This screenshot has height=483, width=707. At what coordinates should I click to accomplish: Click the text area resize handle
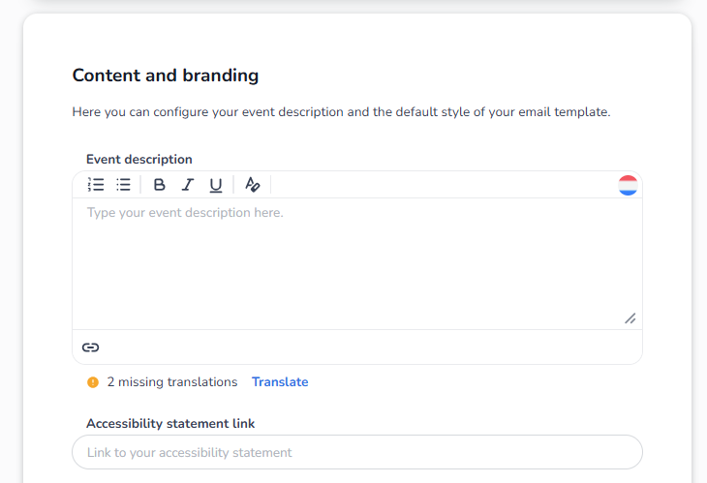(x=630, y=317)
